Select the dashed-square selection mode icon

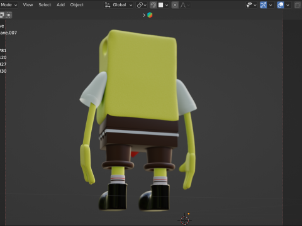9,15
